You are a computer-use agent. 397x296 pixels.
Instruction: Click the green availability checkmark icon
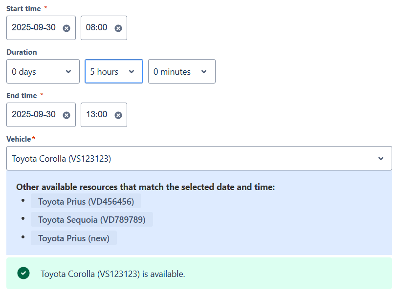[23, 274]
